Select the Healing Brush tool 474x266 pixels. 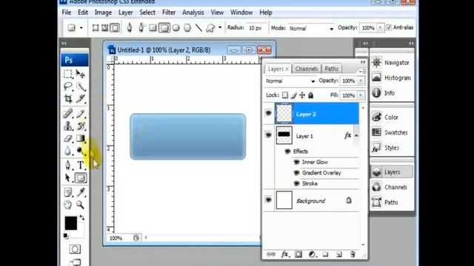point(68,113)
